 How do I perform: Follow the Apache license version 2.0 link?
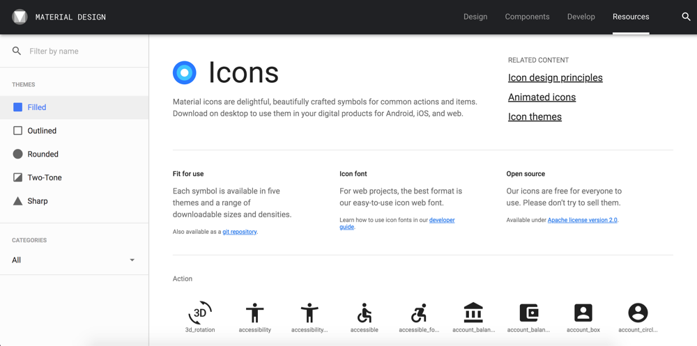pyautogui.click(x=582, y=220)
